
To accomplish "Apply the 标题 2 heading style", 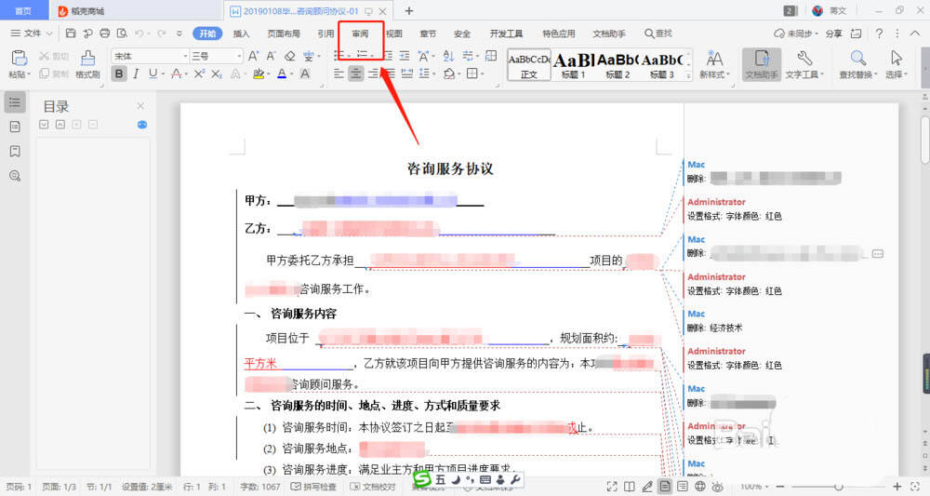I will click(x=618, y=64).
